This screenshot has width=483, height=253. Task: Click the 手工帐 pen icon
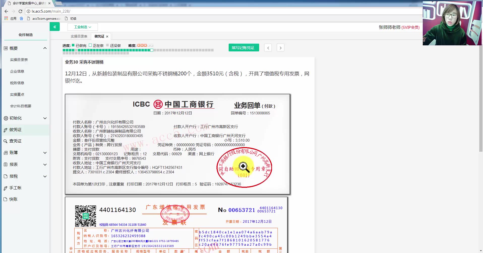point(6,188)
